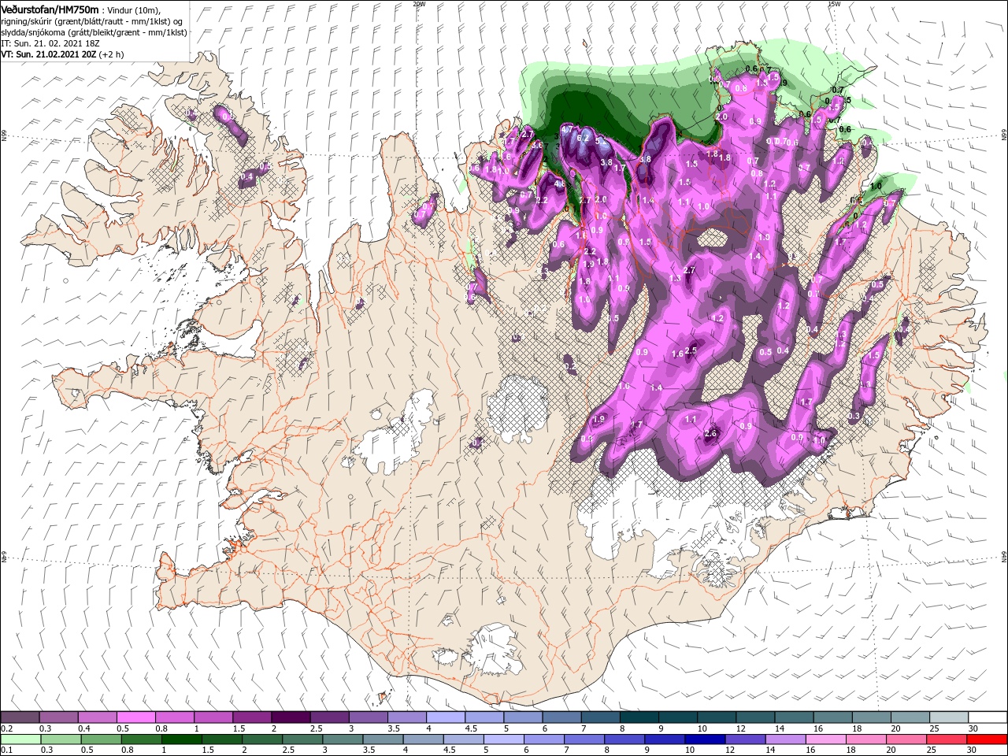The image size is (1008, 756).
Task: Select the palest green 0.1 swatch in bottom legend row
Action: click(20, 739)
